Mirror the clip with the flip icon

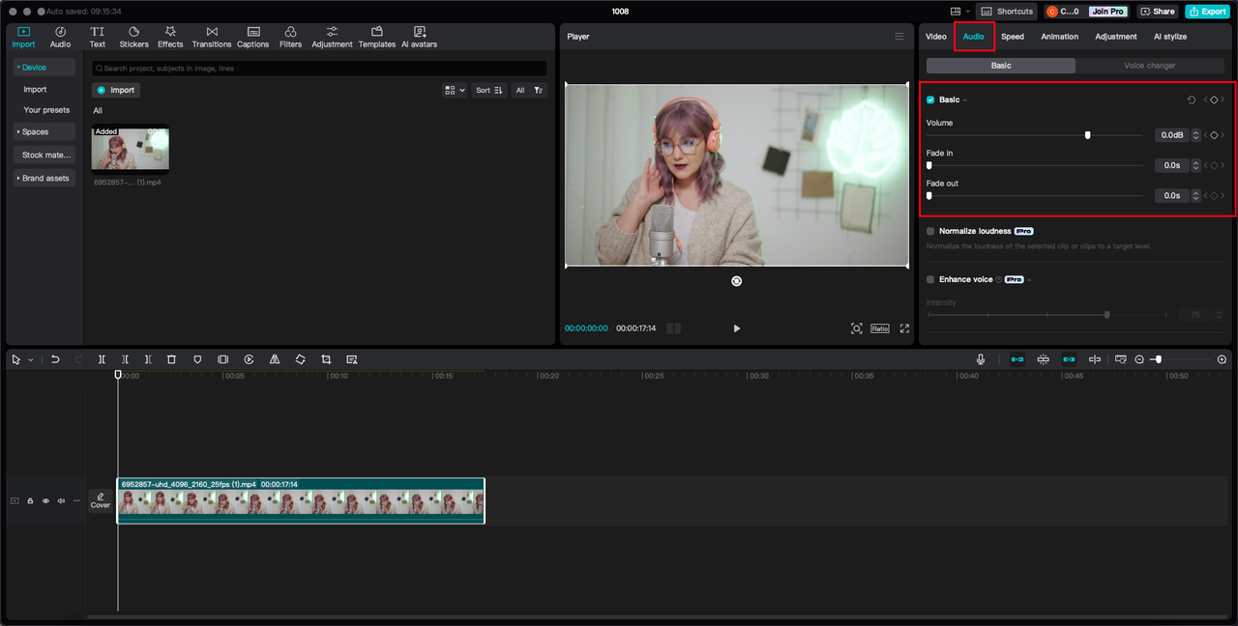coord(275,359)
